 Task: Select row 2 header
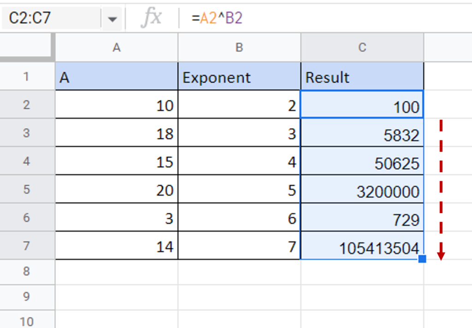click(x=26, y=104)
